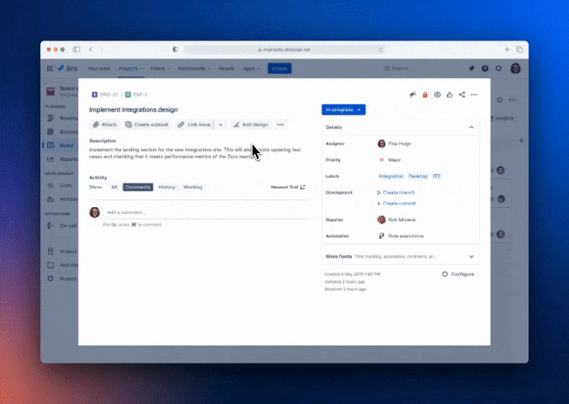569x404 pixels.
Task: Click the blue Create button in navbar
Action: click(x=279, y=68)
